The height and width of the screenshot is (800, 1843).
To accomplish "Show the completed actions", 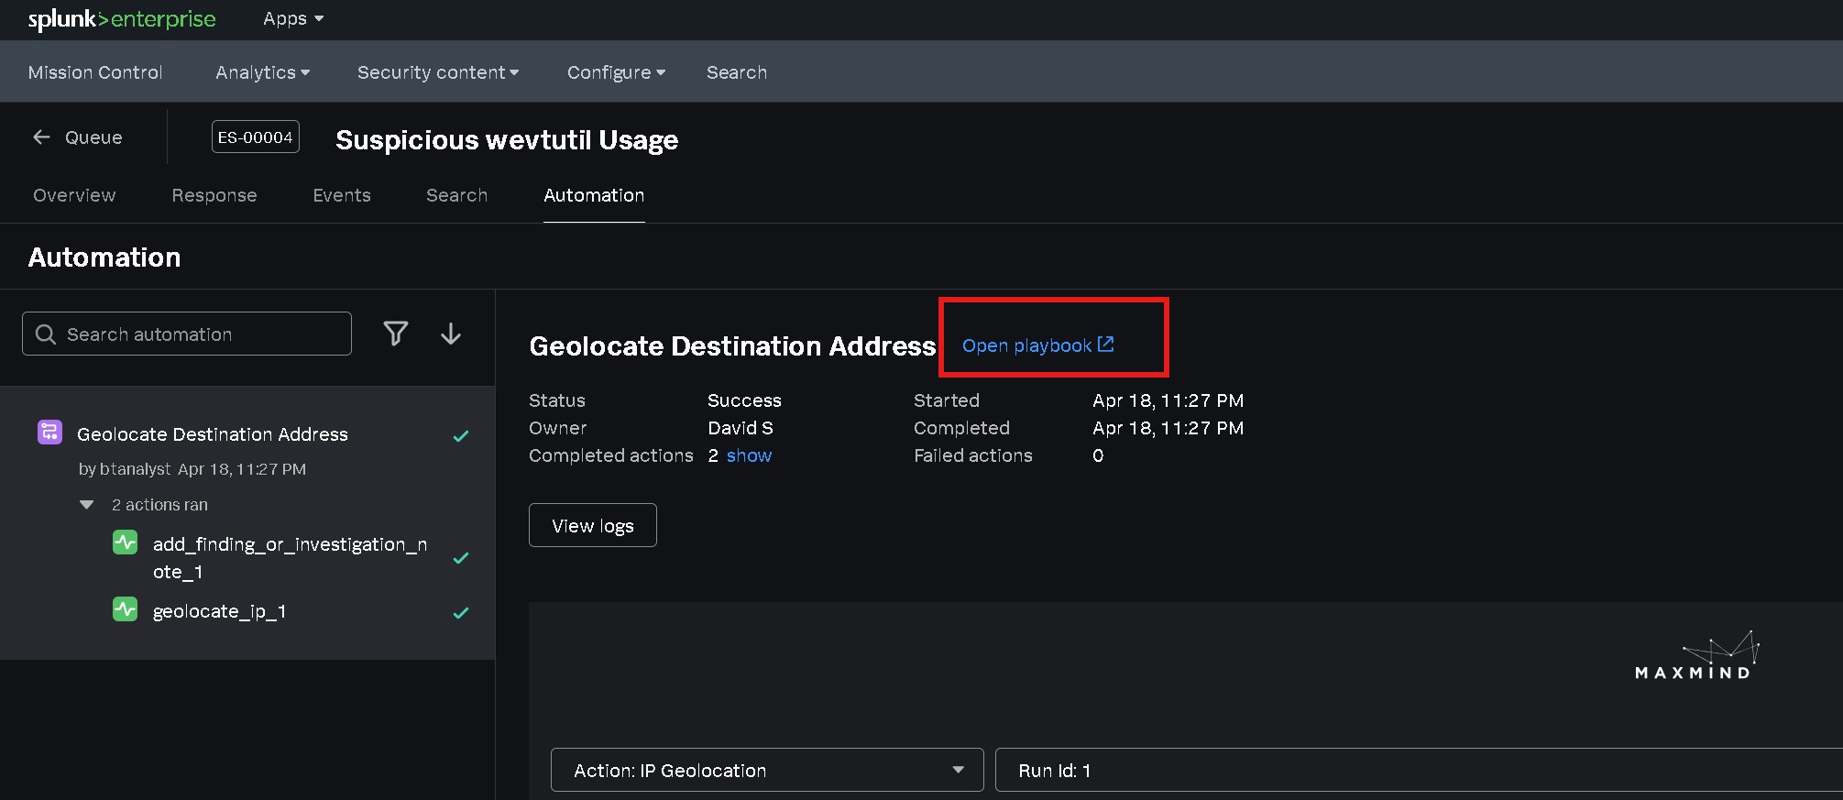I will click(x=749, y=455).
